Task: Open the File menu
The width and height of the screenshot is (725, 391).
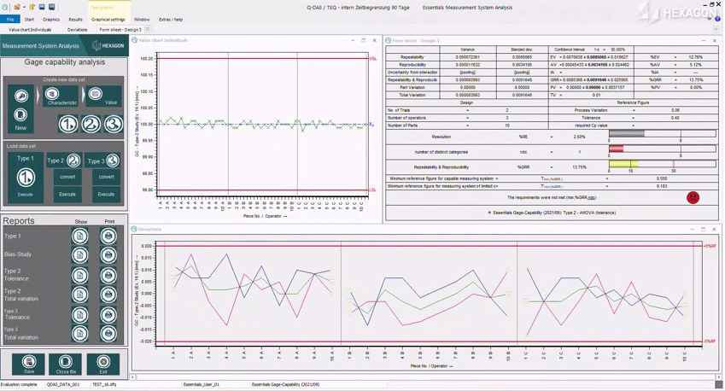Action: click(10, 19)
